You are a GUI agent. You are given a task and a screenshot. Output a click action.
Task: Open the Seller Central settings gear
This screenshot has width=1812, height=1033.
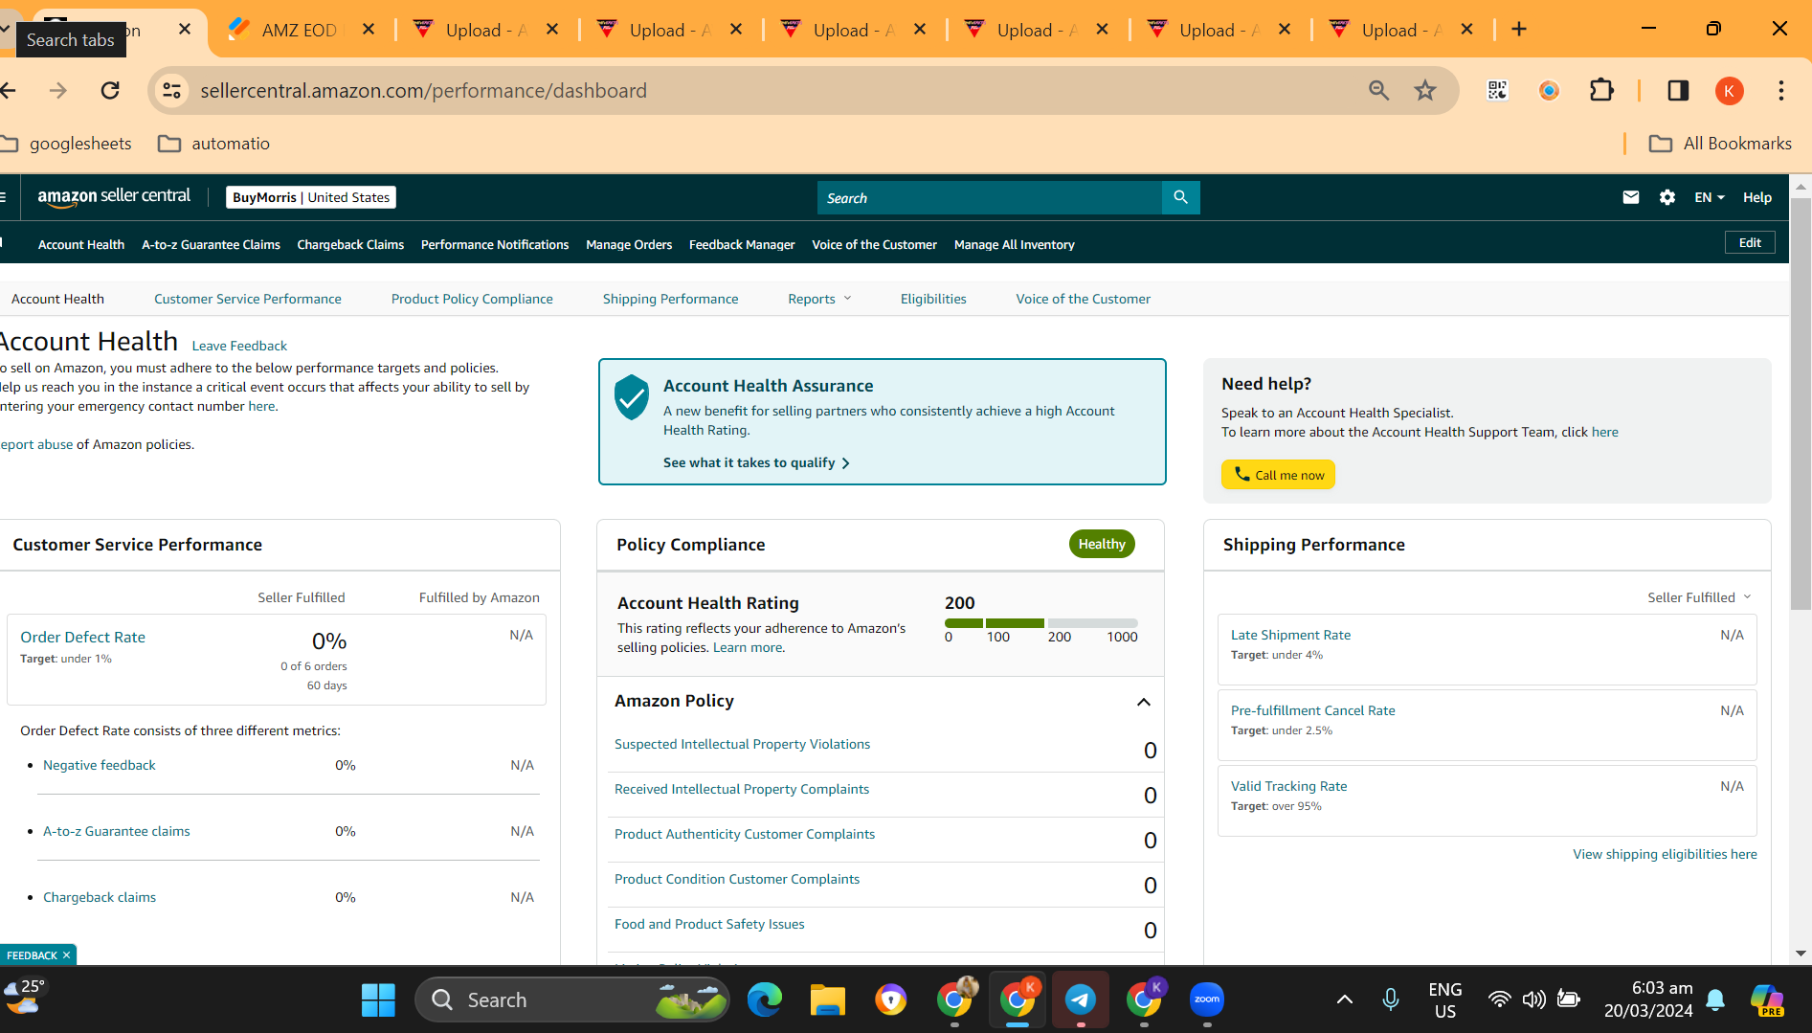[x=1667, y=197]
